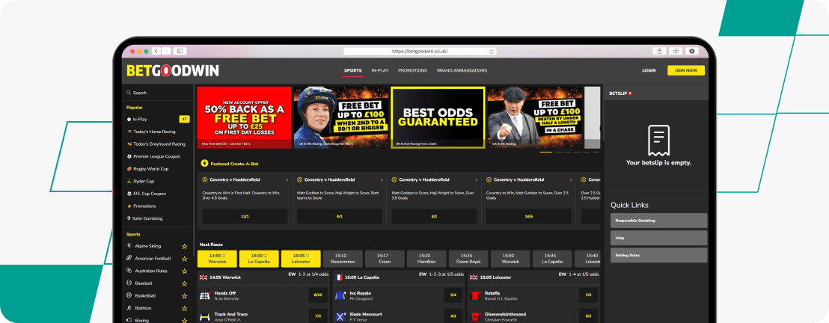This screenshot has height=323, width=829.
Task: Click the Safer Gambling shield icon
Action: [129, 218]
